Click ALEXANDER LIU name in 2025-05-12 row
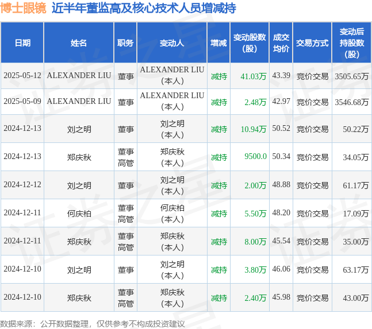Screen dimensions: 372x329 (79, 76)
